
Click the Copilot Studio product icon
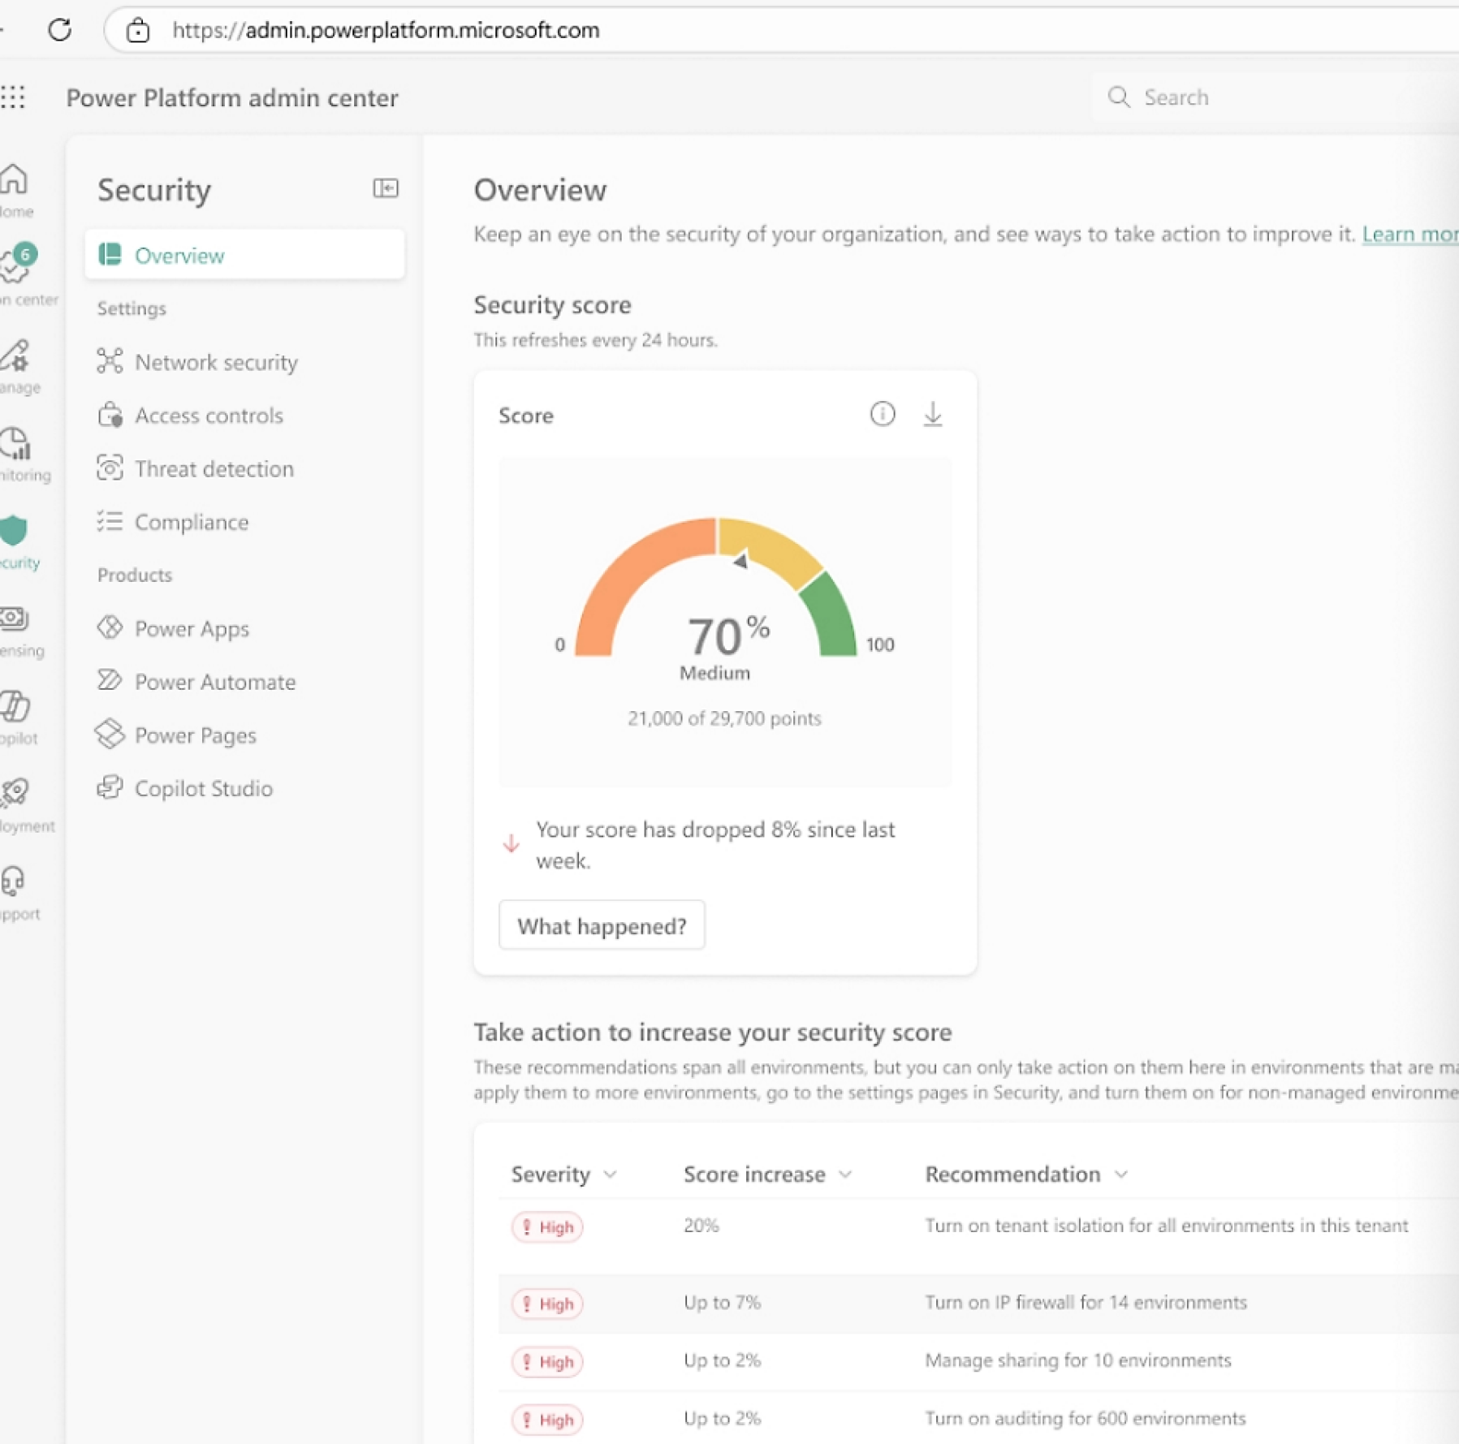pos(110,787)
